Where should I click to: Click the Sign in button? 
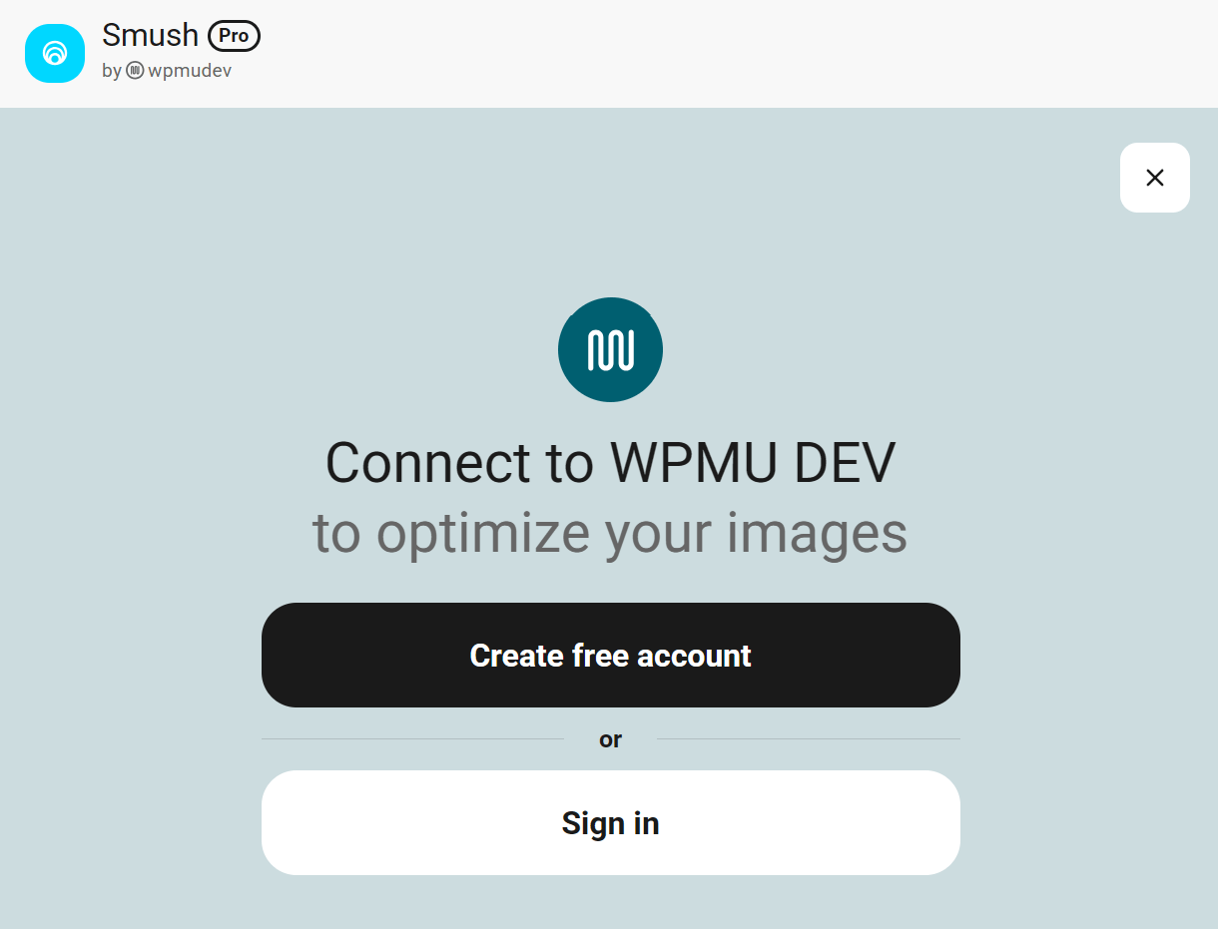(x=611, y=822)
